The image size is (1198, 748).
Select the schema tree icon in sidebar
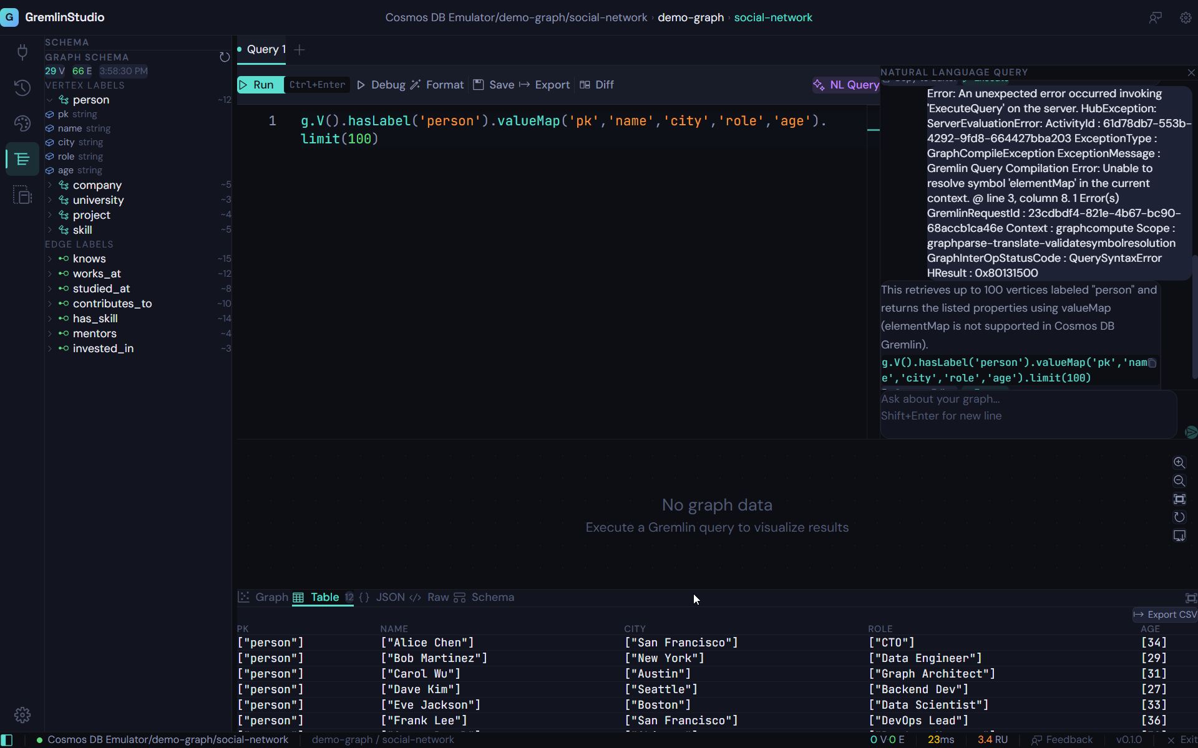point(22,160)
